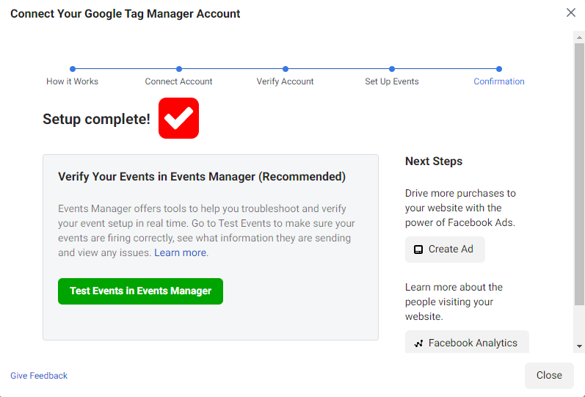The width and height of the screenshot is (585, 397).
Task: Click the 'Setup complete!' heading
Action: (96, 119)
